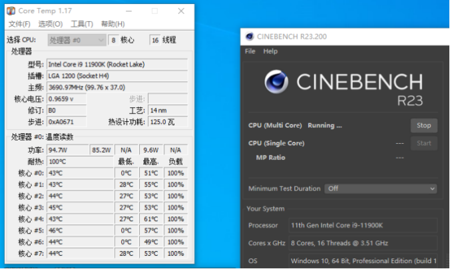450x269 pixels.
Task: Open the 帮助(H) menu in Core Temp
Action: click(x=112, y=24)
